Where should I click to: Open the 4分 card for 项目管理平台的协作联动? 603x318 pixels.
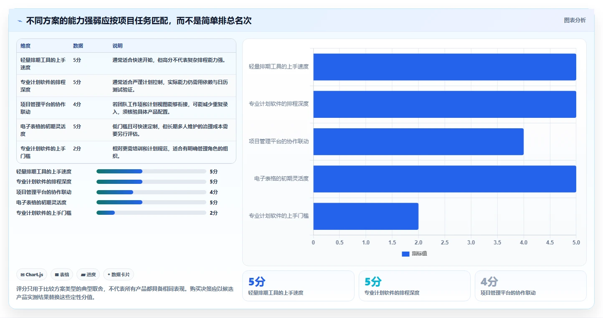click(x=531, y=286)
